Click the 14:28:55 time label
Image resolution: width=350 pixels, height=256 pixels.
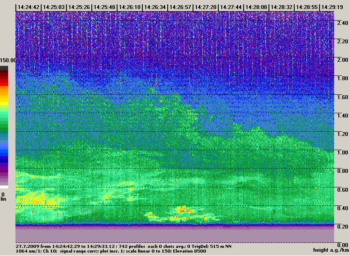click(307, 7)
